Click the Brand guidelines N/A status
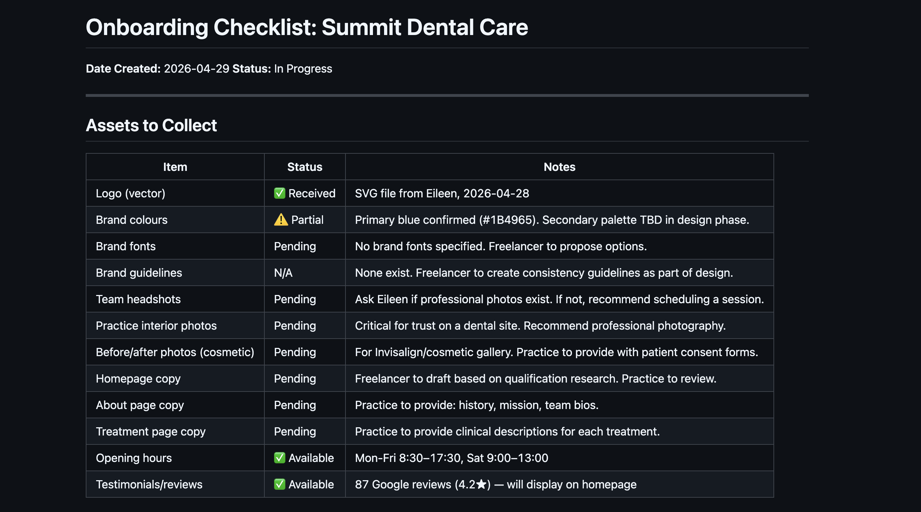Screen dimensions: 921x512 [x=283, y=273]
